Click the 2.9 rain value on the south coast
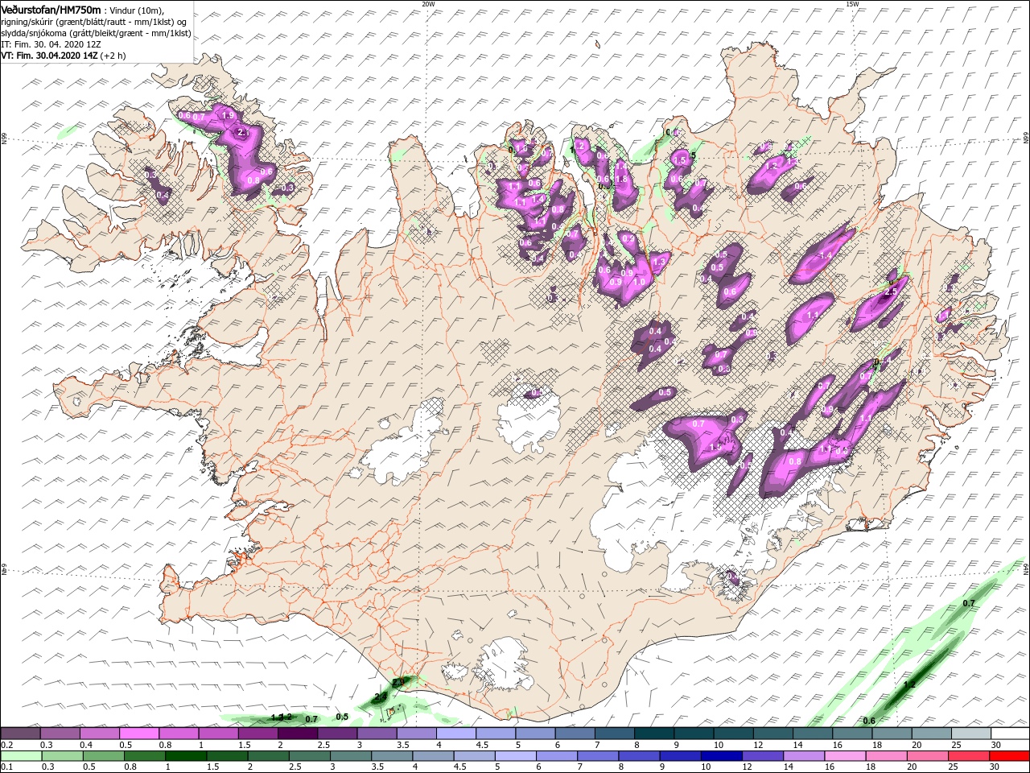This screenshot has height=773, width=1030. [398, 682]
